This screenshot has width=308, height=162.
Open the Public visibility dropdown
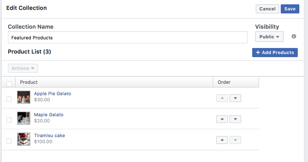269,37
